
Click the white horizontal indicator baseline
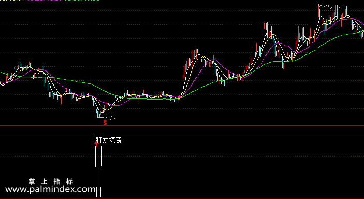(232, 136)
